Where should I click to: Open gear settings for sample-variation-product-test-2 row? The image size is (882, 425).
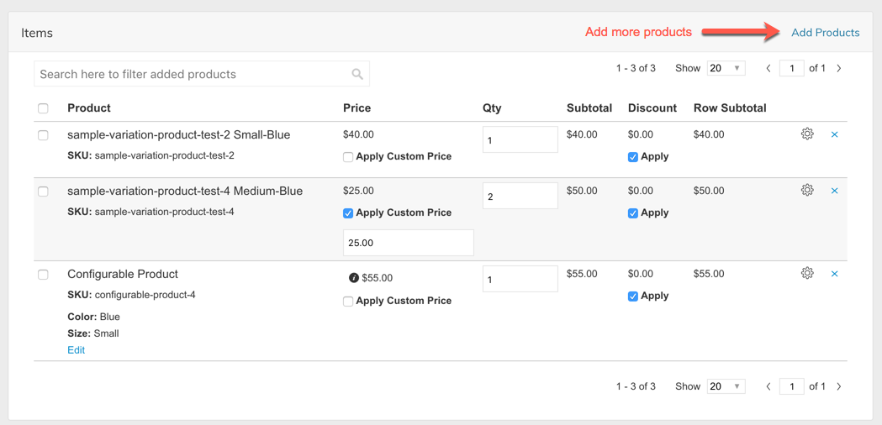click(x=807, y=134)
